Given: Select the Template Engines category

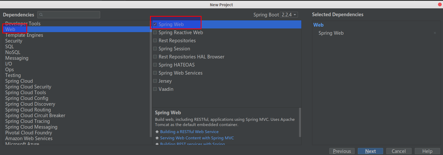Looking at the screenshot, I should pos(24,35).
